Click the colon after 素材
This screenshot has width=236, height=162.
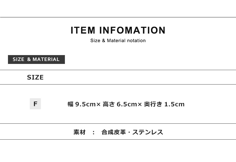(x=94, y=132)
